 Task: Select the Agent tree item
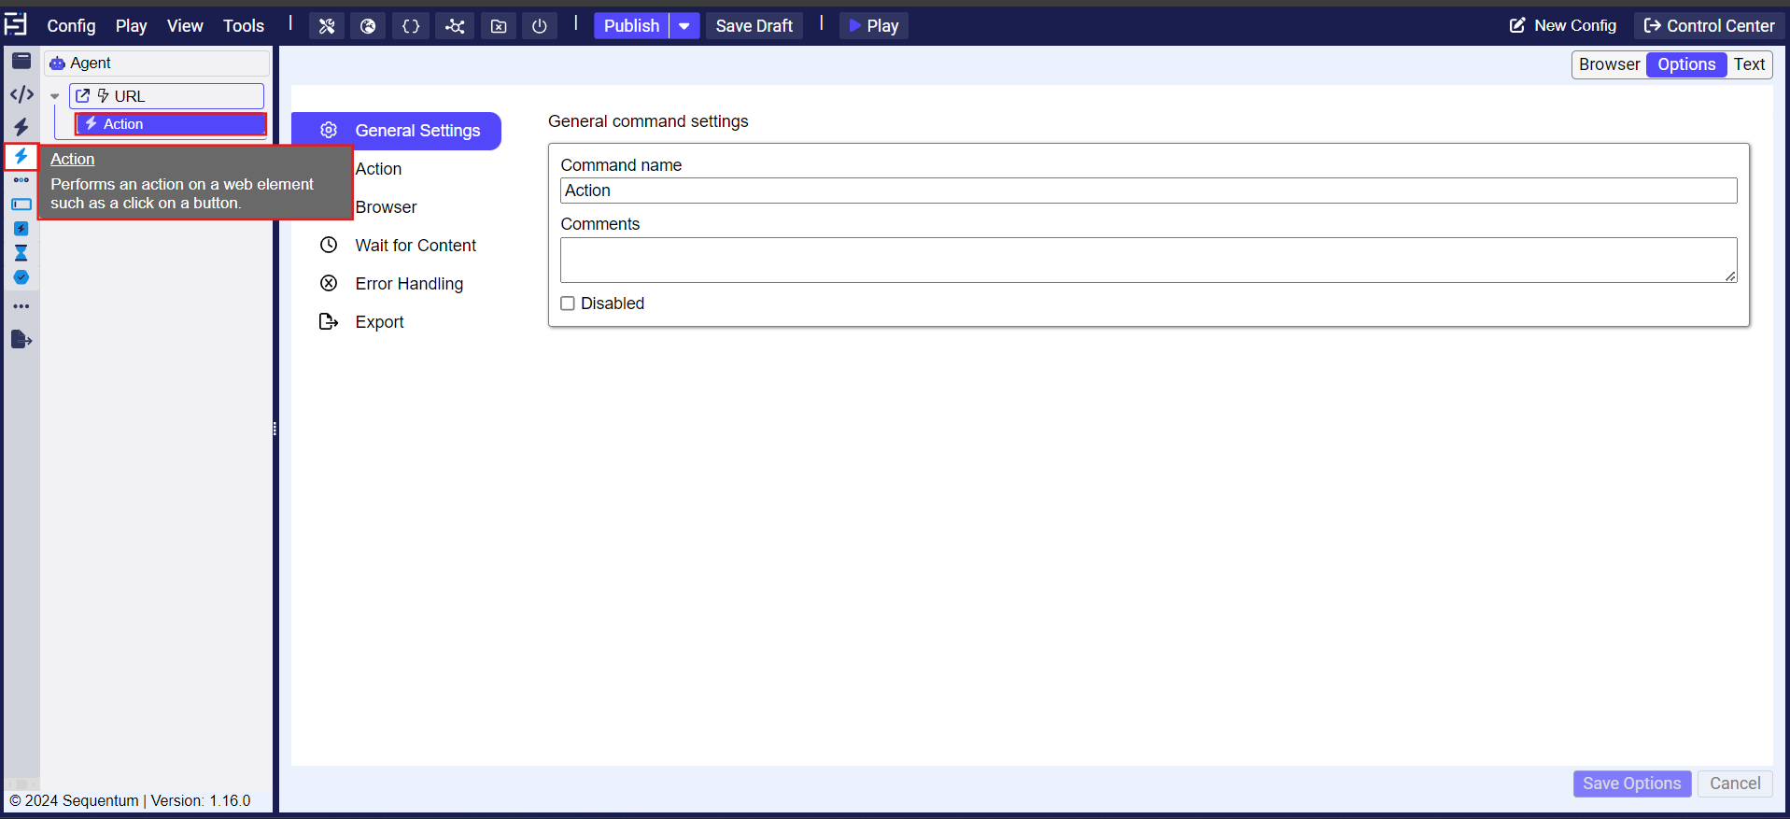pyautogui.click(x=157, y=63)
